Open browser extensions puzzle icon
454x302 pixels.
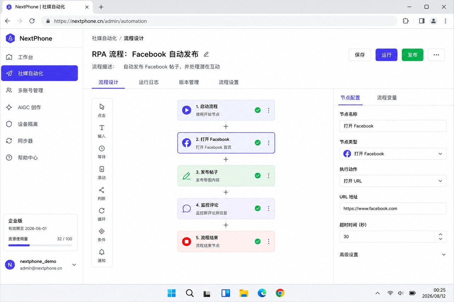(406, 21)
